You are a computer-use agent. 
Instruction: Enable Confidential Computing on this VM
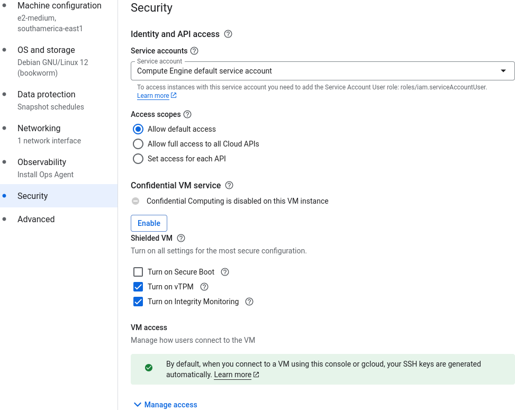(x=149, y=223)
